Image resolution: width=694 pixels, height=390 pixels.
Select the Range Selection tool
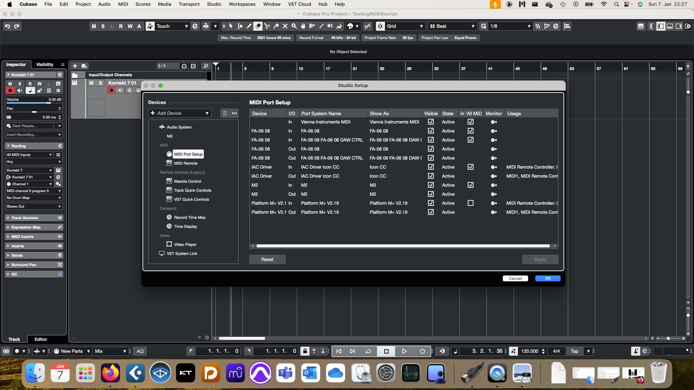click(x=240, y=26)
